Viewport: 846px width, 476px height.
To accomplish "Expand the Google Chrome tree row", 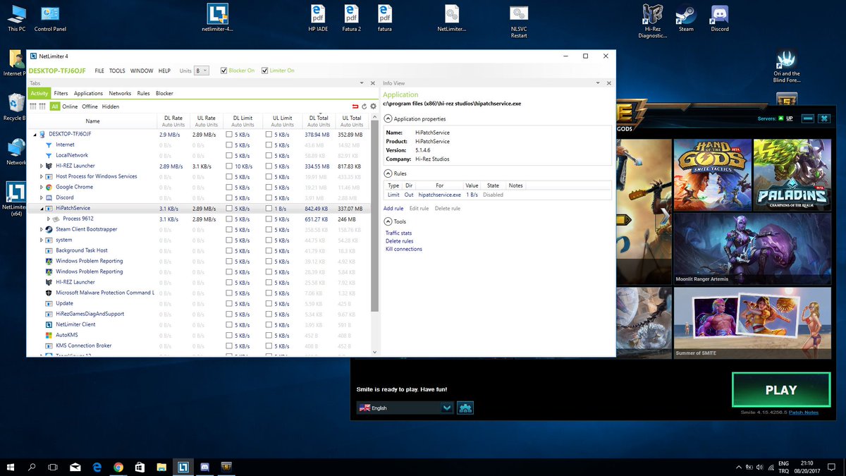I will [42, 187].
